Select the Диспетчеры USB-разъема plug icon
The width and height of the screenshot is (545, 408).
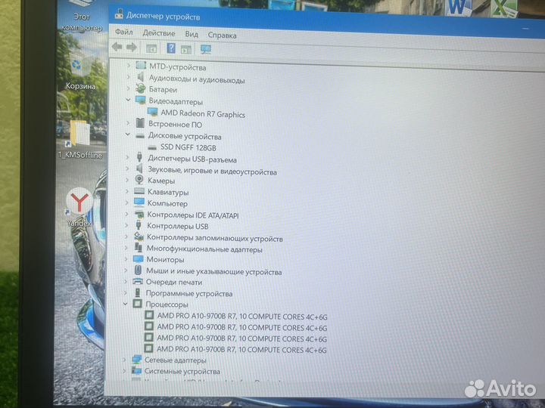(x=139, y=157)
